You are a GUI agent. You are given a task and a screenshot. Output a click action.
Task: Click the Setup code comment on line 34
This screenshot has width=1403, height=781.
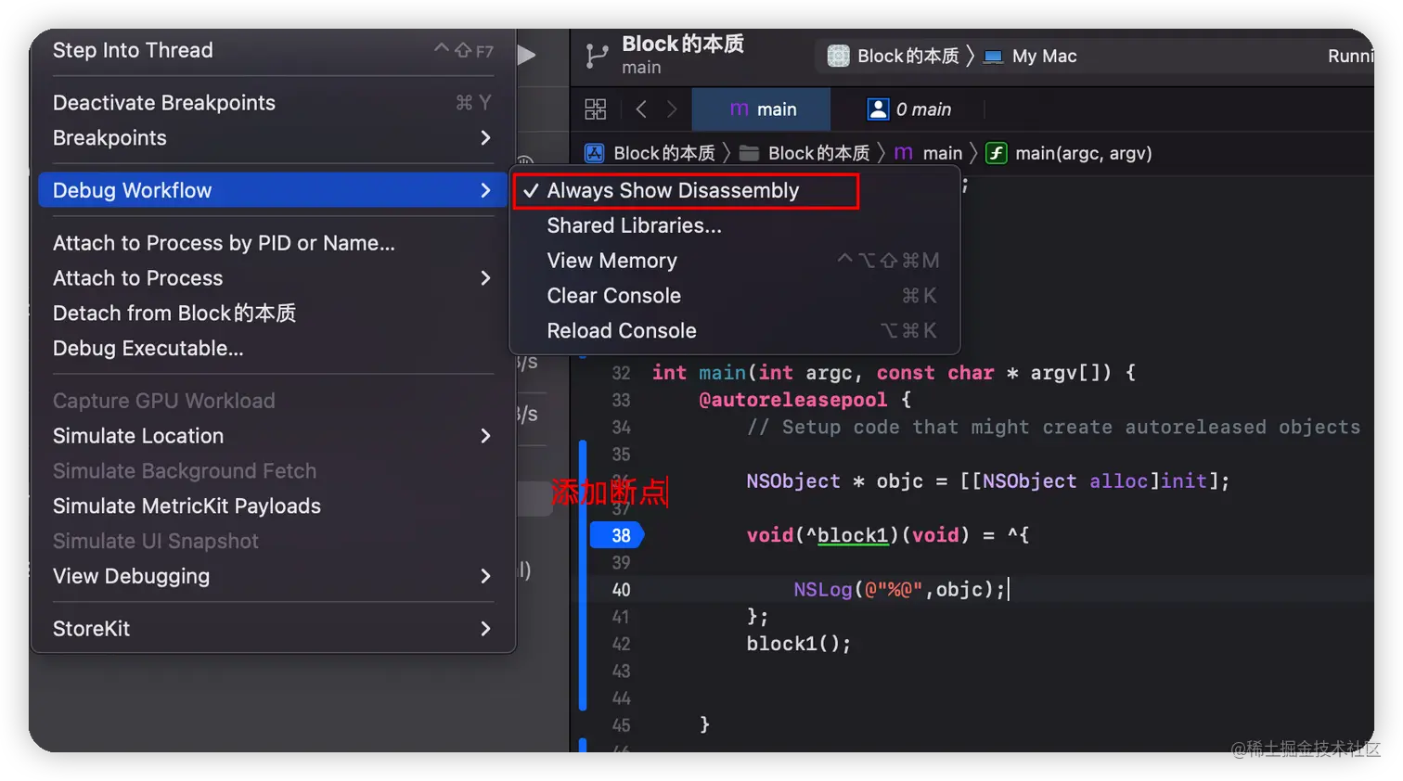[1053, 428]
